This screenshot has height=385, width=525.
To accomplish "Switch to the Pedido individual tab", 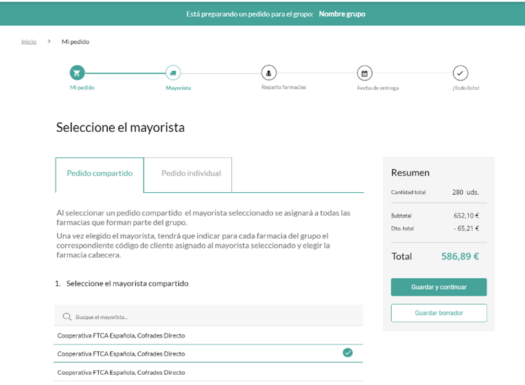I will pos(188,175).
